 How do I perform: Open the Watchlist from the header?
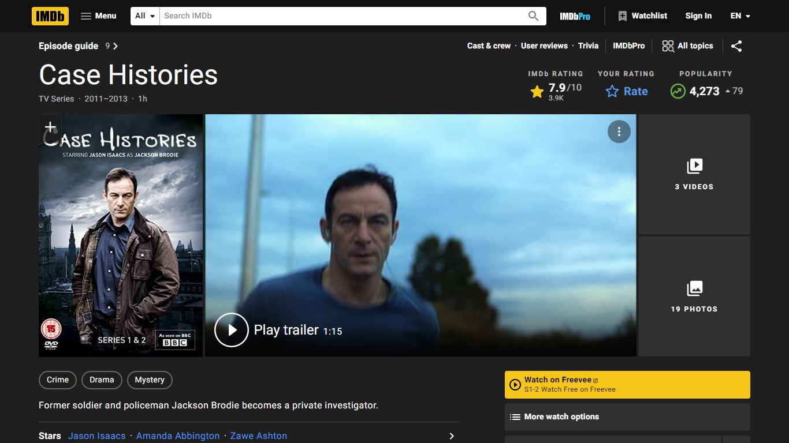point(642,16)
